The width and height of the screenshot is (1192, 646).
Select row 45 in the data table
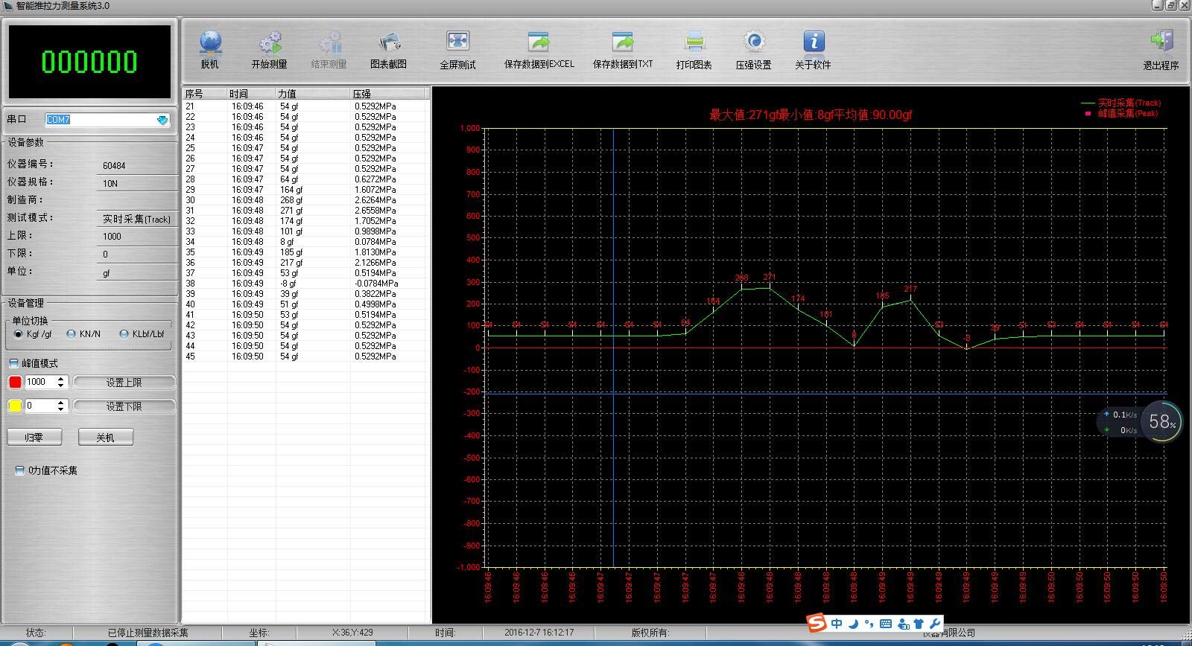[x=305, y=356]
